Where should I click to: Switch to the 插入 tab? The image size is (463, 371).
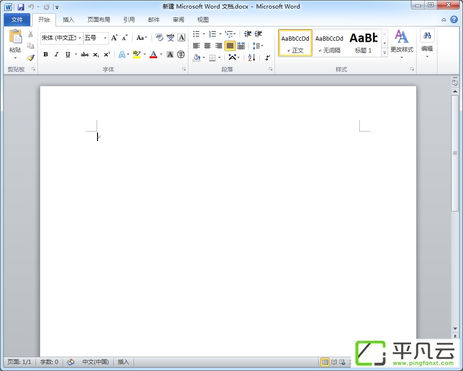pos(68,20)
